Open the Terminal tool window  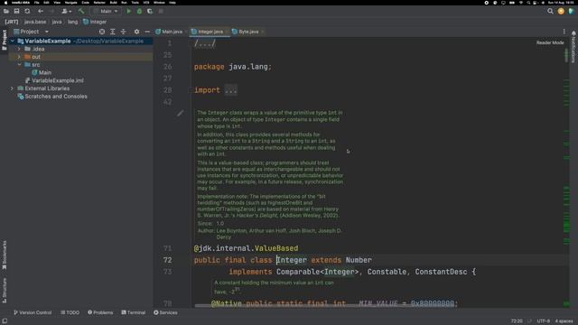tap(134, 312)
